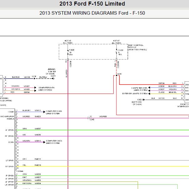
Task: Click the G202 ground label
Action: pyautogui.click(x=139, y=100)
